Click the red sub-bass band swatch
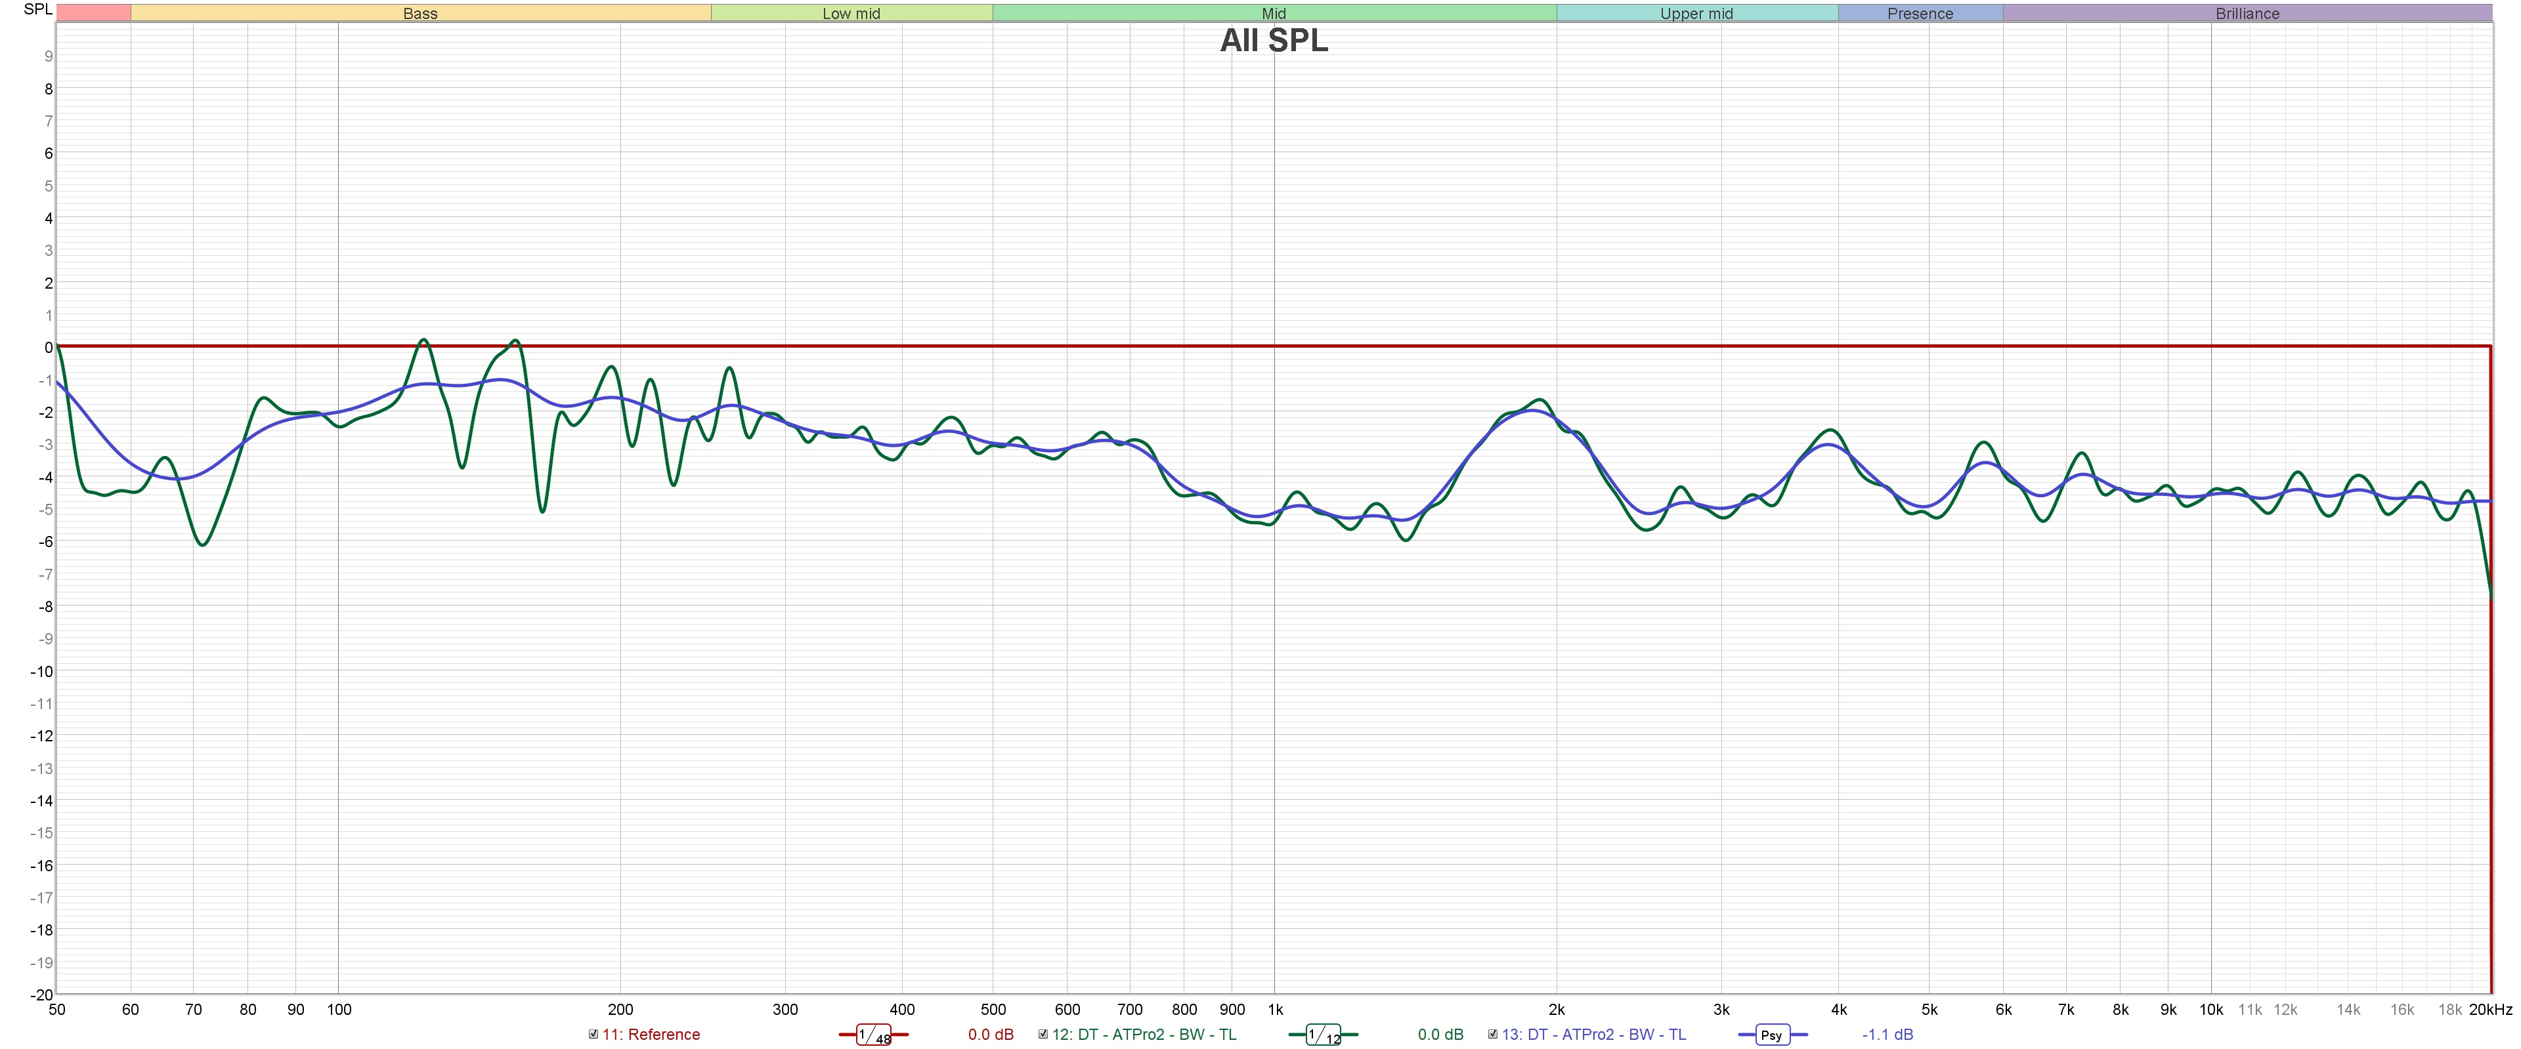 (x=93, y=14)
